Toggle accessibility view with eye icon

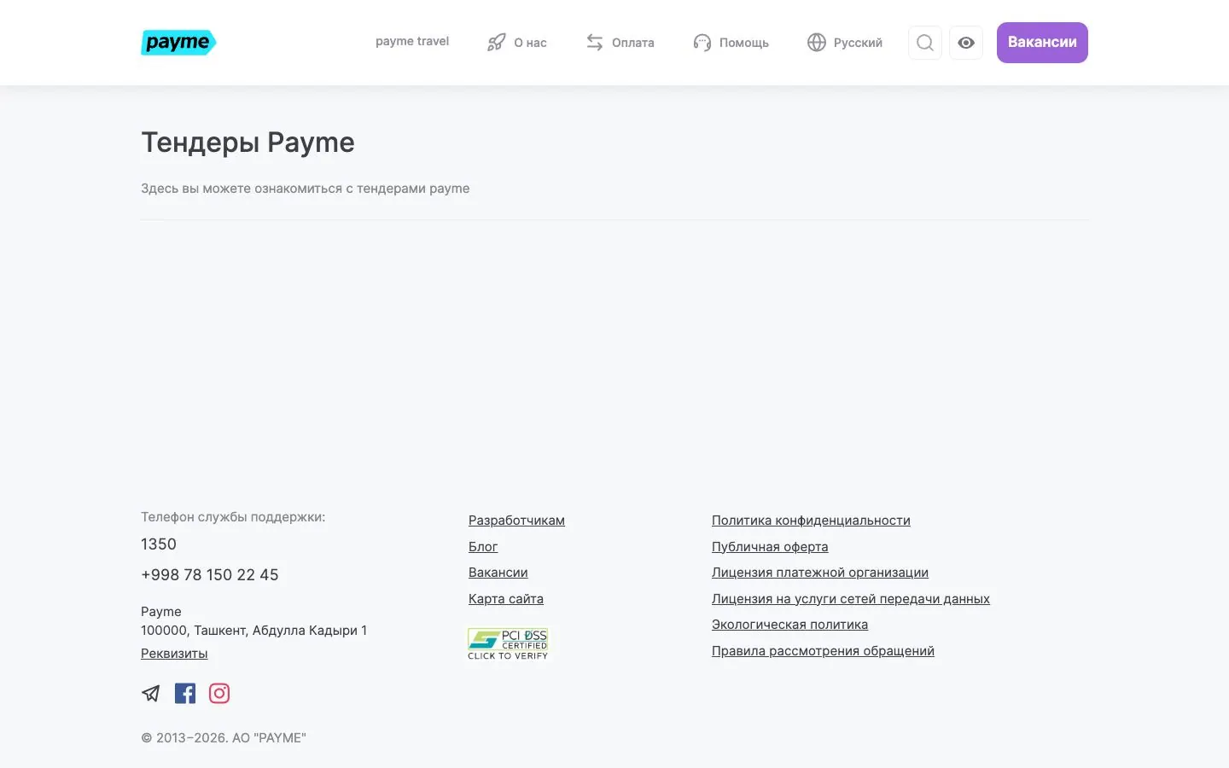(966, 43)
